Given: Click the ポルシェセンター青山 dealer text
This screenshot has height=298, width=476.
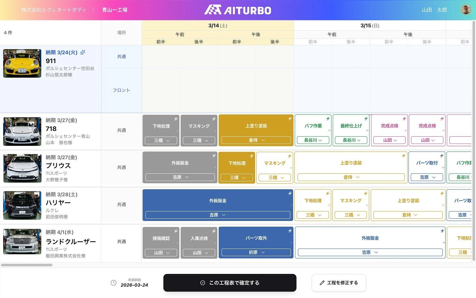Looking at the screenshot, I should (x=68, y=136).
